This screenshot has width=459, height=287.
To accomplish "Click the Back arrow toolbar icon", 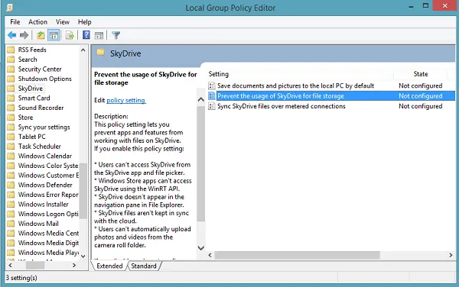I will pos(12,35).
